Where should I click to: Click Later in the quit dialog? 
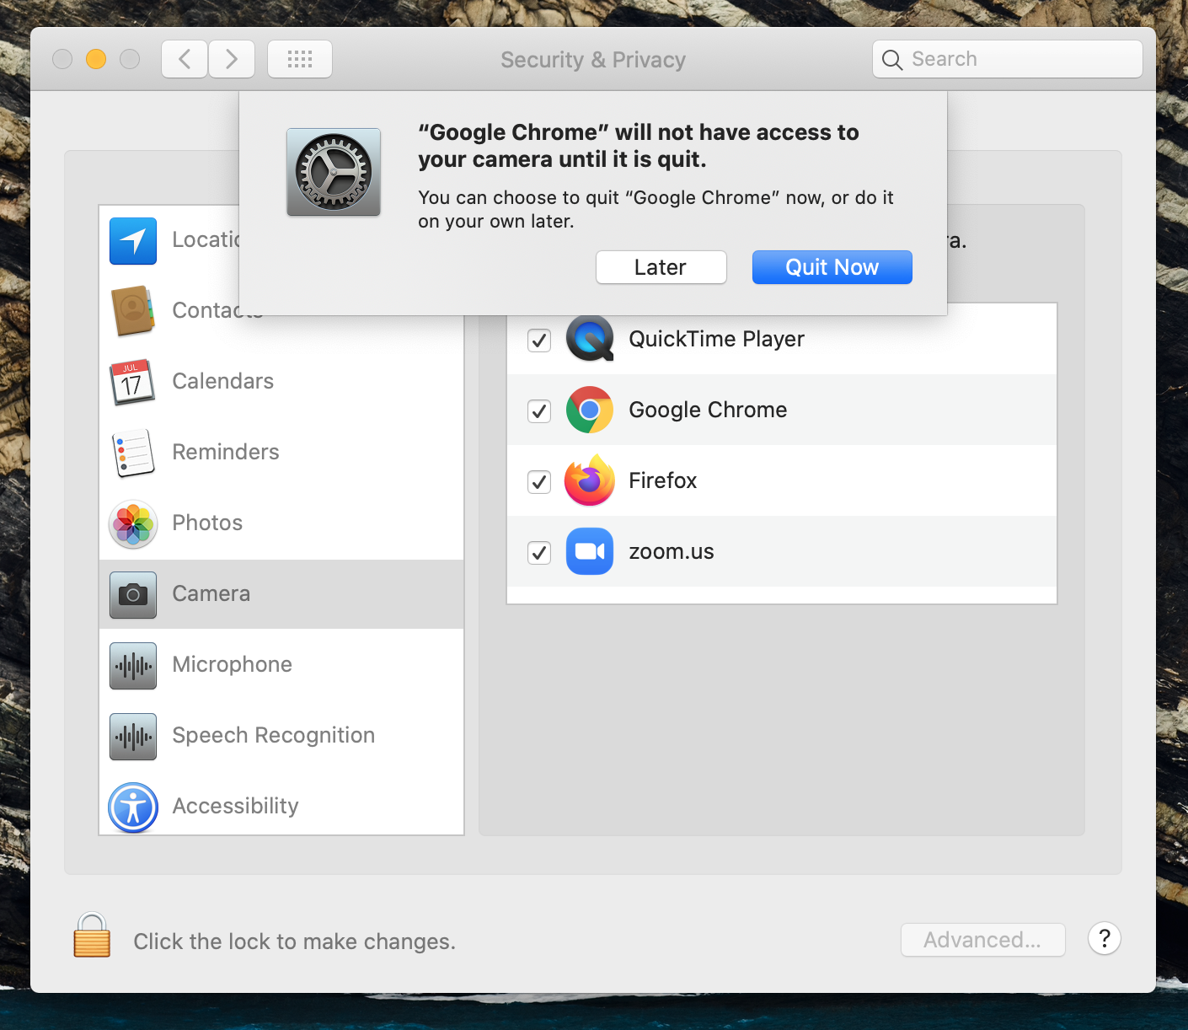click(661, 267)
